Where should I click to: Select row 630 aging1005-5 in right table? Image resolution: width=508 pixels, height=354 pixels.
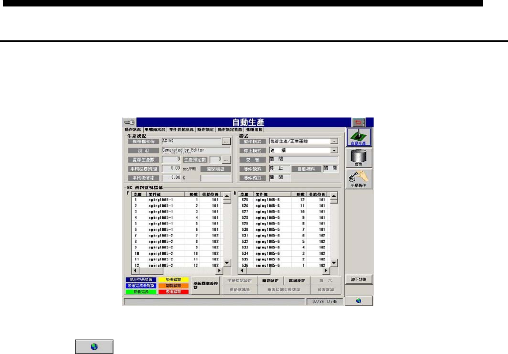coord(284,230)
